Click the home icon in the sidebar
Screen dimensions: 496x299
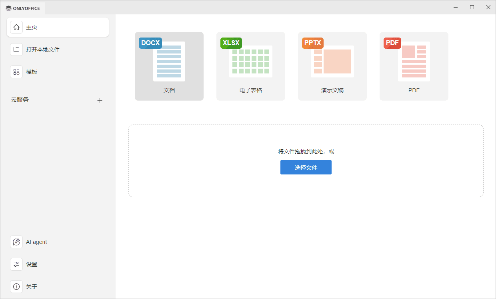16,27
